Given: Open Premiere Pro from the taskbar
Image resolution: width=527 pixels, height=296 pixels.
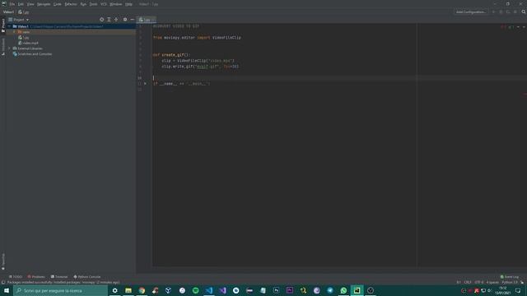Looking at the screenshot, I should (290, 290).
